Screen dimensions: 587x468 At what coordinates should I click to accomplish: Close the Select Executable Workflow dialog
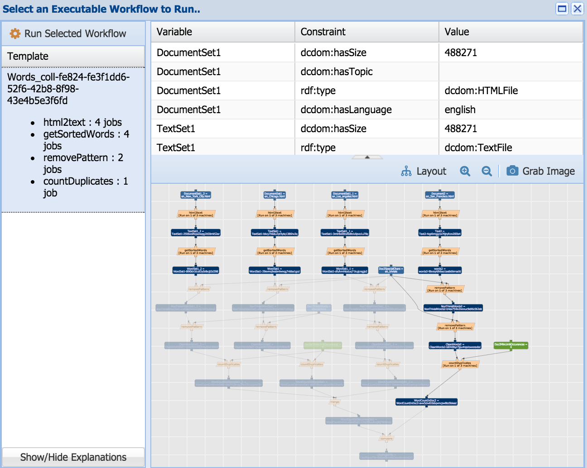pyautogui.click(x=577, y=9)
